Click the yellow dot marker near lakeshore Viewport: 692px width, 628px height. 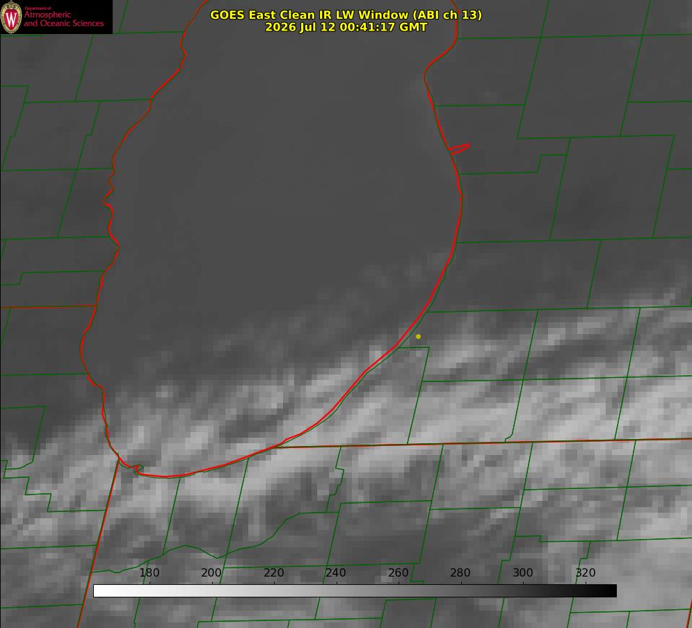coord(418,337)
